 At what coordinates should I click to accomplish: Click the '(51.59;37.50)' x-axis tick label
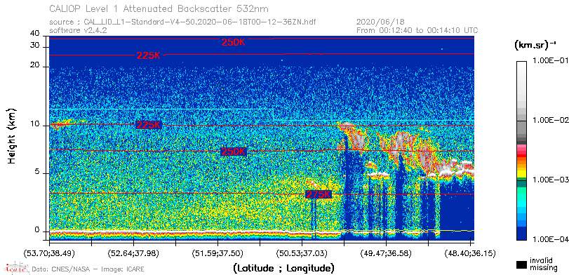pyautogui.click(x=218, y=253)
